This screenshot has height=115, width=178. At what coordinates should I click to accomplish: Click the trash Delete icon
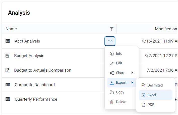tap(112, 102)
